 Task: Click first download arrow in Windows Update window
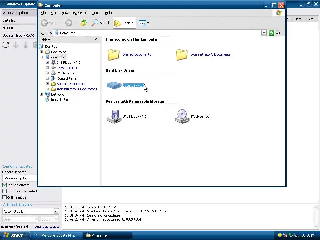tap(16, 45)
